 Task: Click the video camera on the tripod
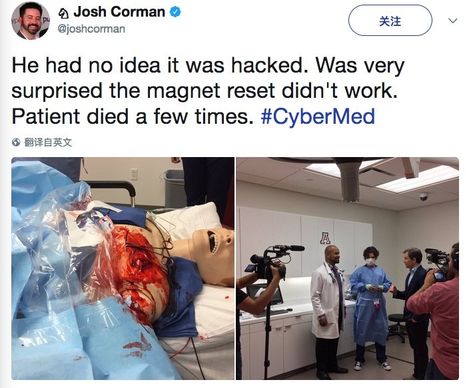tap(271, 262)
